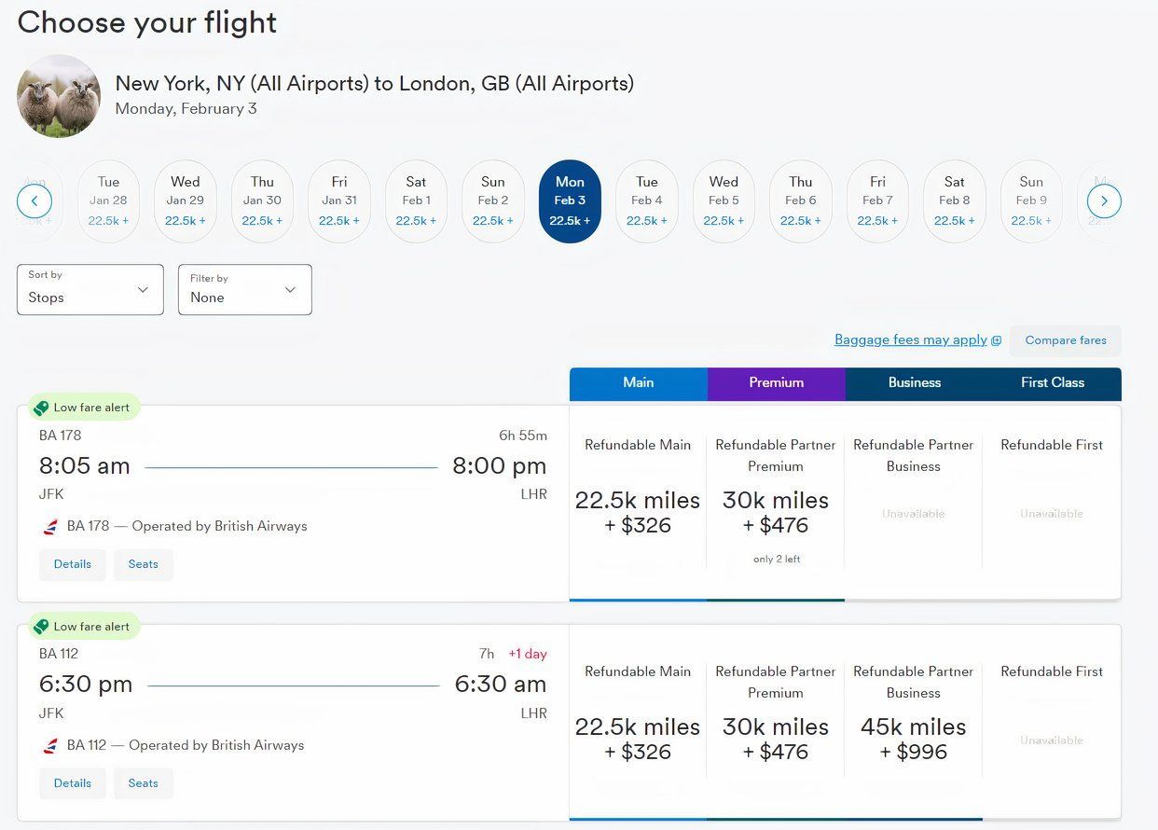Screen dimensions: 1158x830
Task: Open the Filter by None dropdown
Action: tap(244, 290)
